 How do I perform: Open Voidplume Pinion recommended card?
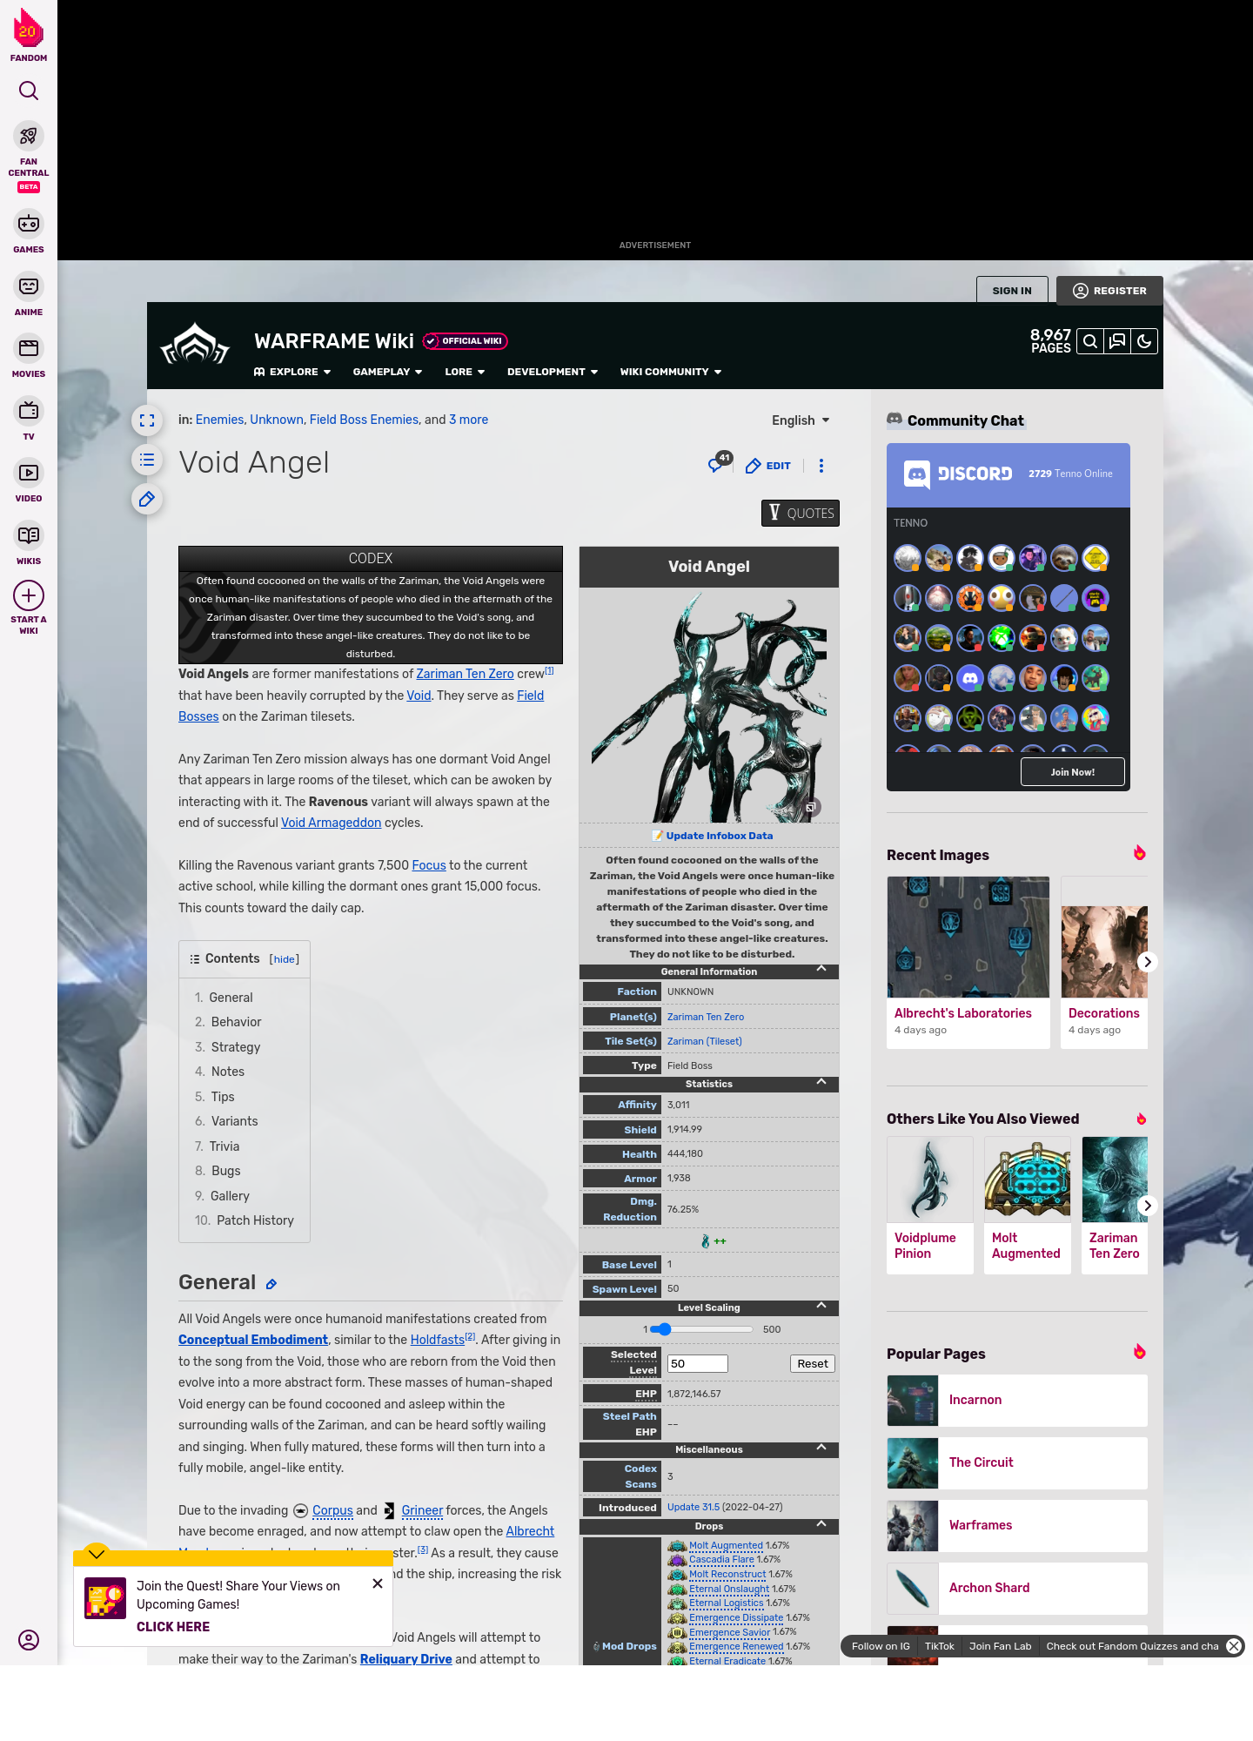point(930,1206)
